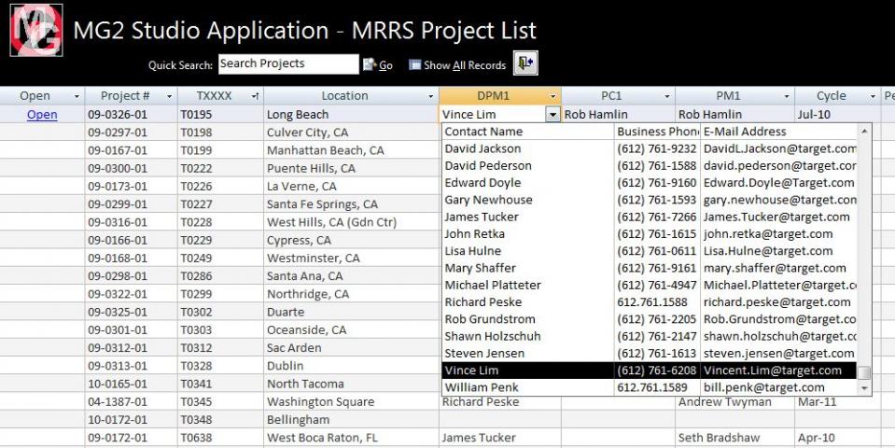Pick Richard Peske in the dropdown list
The width and height of the screenshot is (895, 448).
coord(650,301)
